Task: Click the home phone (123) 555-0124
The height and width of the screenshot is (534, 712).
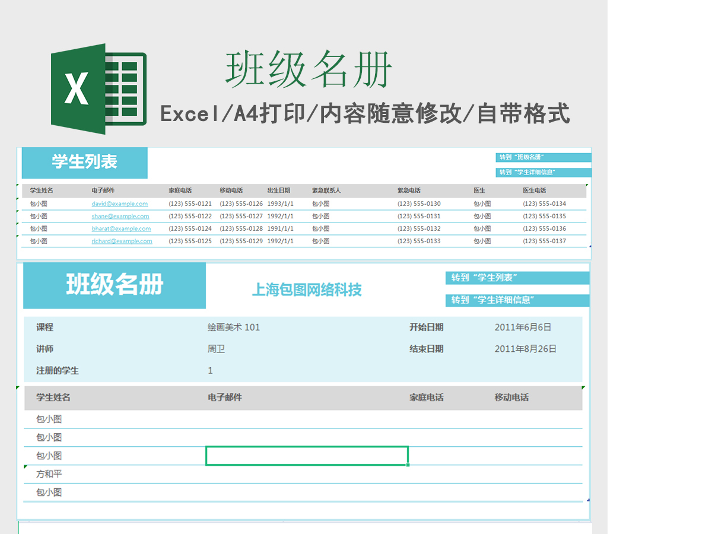Action: tap(190, 228)
